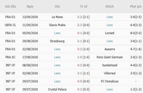Select Lens home team link against Lorient
Image resolution: width=143 pixels, height=93 pixels.
57,33
